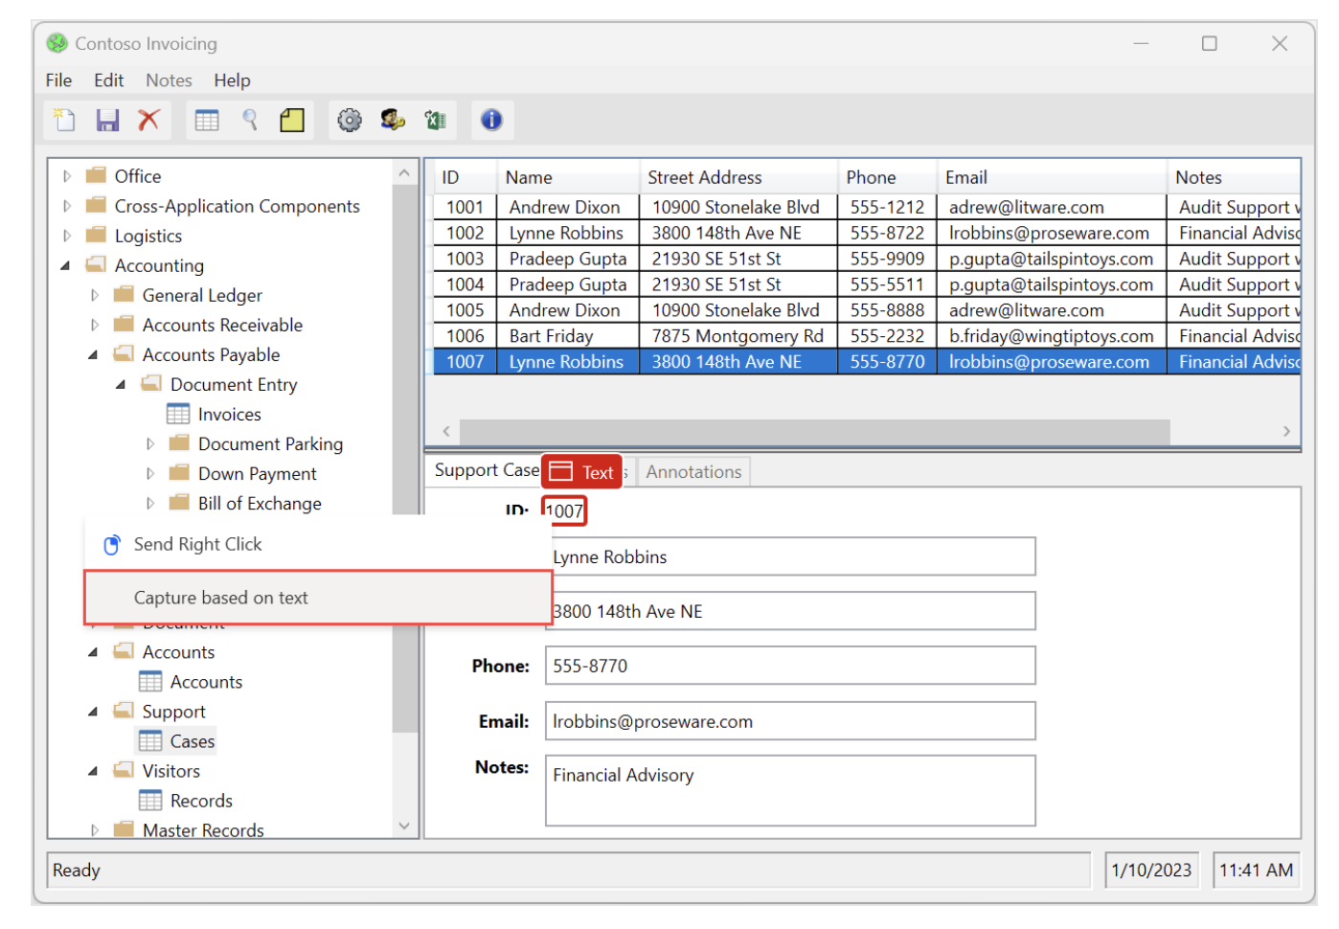Collapse the Accounting tree node

[x=65, y=265]
